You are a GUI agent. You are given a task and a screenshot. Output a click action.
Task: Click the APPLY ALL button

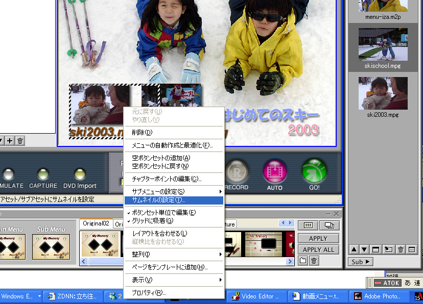(x=318, y=249)
